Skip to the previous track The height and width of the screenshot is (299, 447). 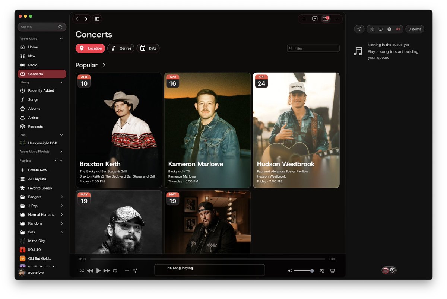pyautogui.click(x=90, y=271)
